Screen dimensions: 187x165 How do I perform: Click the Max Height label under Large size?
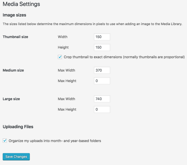point(67,109)
